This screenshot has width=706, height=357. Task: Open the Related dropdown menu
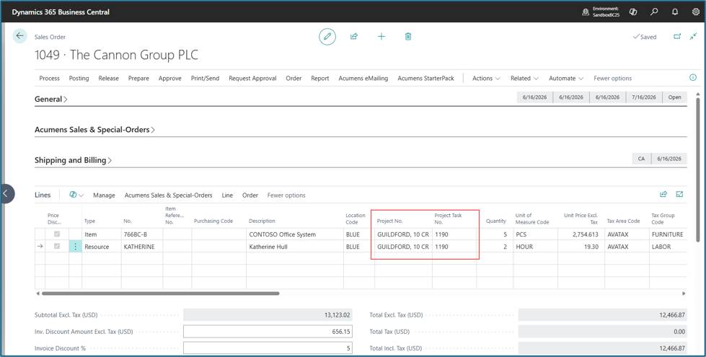[524, 79]
